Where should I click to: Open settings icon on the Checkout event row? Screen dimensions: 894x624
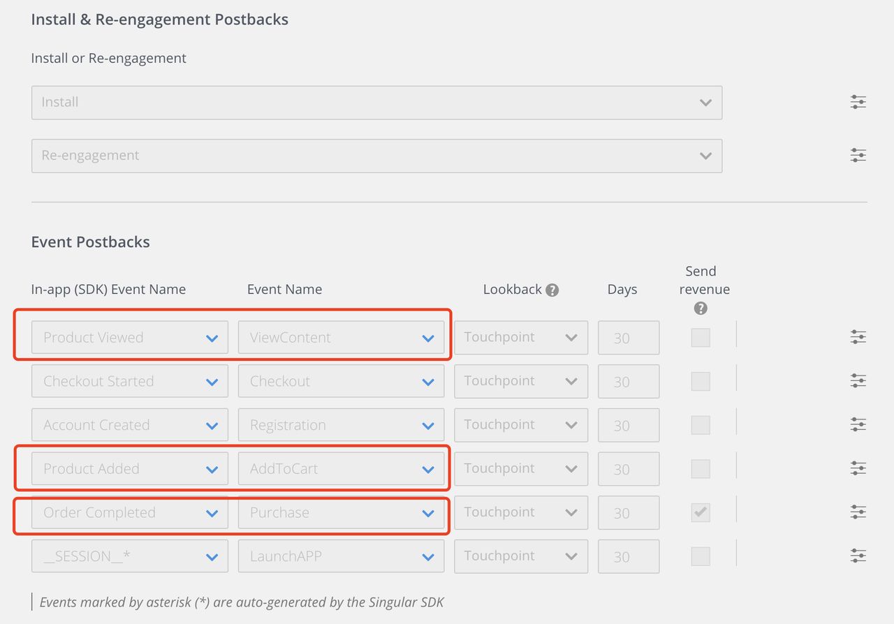(858, 380)
